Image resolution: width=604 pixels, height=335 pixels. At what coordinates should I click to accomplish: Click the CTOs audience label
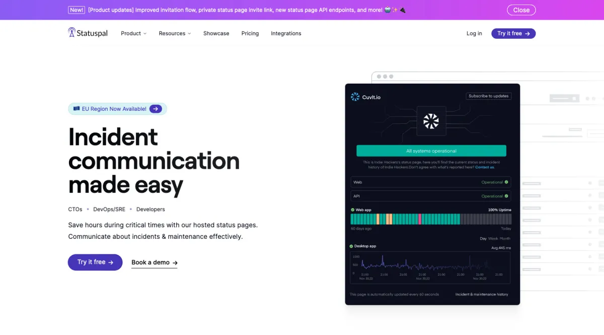75,209
